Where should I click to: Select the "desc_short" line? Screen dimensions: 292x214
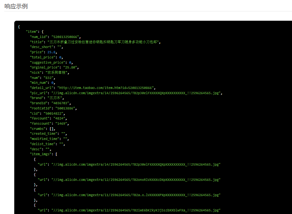(x=46, y=47)
